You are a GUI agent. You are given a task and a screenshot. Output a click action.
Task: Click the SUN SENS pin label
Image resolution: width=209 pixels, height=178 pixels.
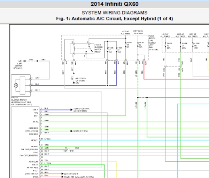(33, 134)
